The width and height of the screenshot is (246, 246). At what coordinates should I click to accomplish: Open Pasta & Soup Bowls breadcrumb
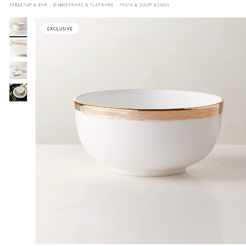pyautogui.click(x=145, y=5)
